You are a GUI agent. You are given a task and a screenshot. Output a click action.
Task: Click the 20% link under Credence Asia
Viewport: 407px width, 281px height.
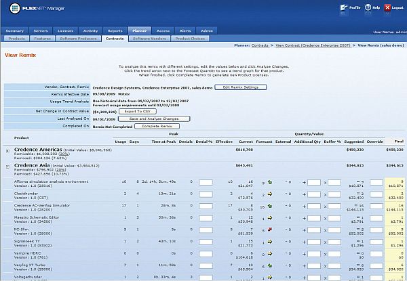[60, 170]
